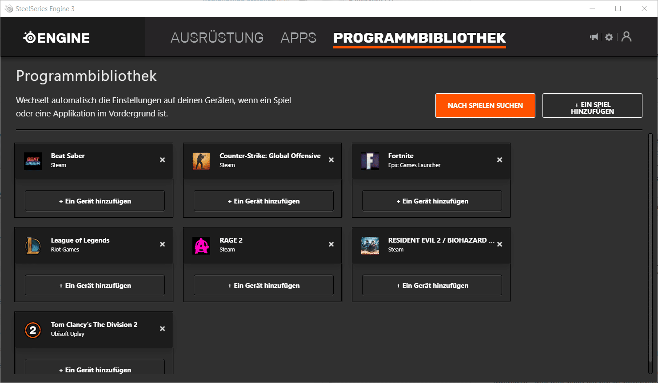Click The Division 2 game icon

pyautogui.click(x=33, y=330)
